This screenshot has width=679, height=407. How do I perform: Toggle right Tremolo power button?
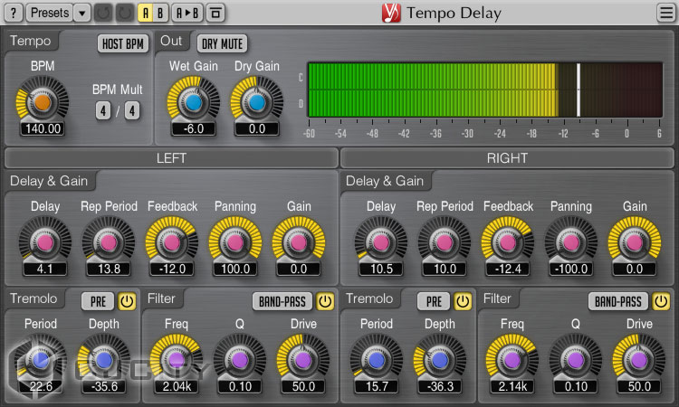pyautogui.click(x=463, y=301)
